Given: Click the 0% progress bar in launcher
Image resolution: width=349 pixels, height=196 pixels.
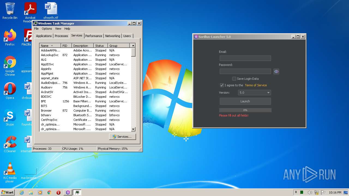Looking at the screenshot, I should [245, 110].
